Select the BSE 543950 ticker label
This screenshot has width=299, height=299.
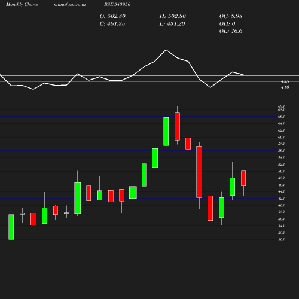coord(117,5)
